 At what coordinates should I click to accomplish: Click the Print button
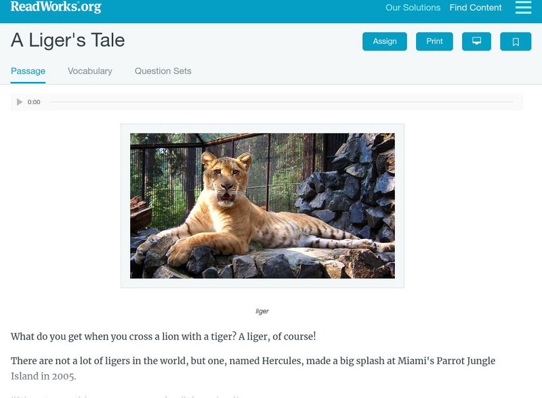[x=434, y=41]
